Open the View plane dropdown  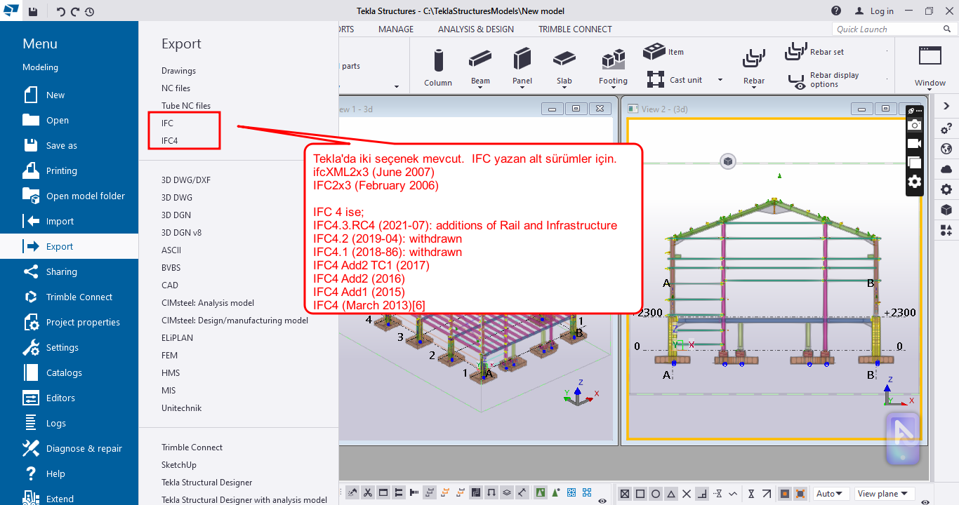click(x=885, y=494)
